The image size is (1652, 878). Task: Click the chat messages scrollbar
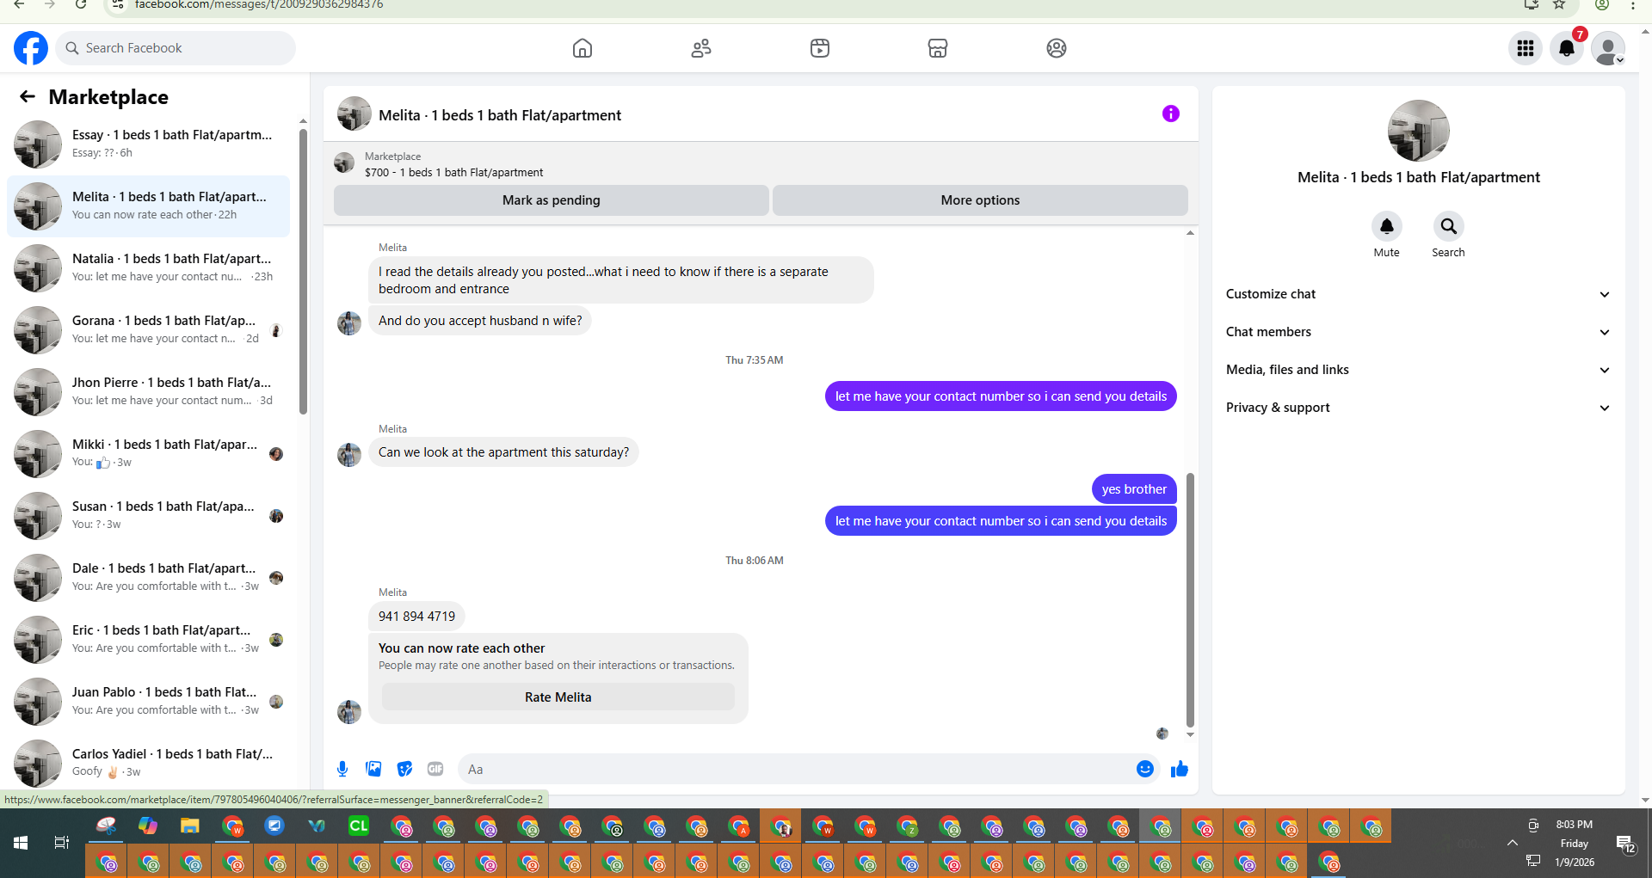[x=1190, y=599]
